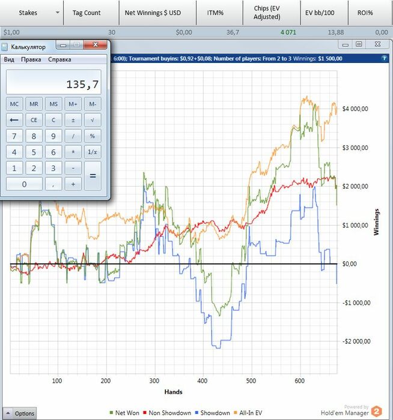Click calculator digit 7
Viewport: 393px width, 420px height.
[14, 136]
